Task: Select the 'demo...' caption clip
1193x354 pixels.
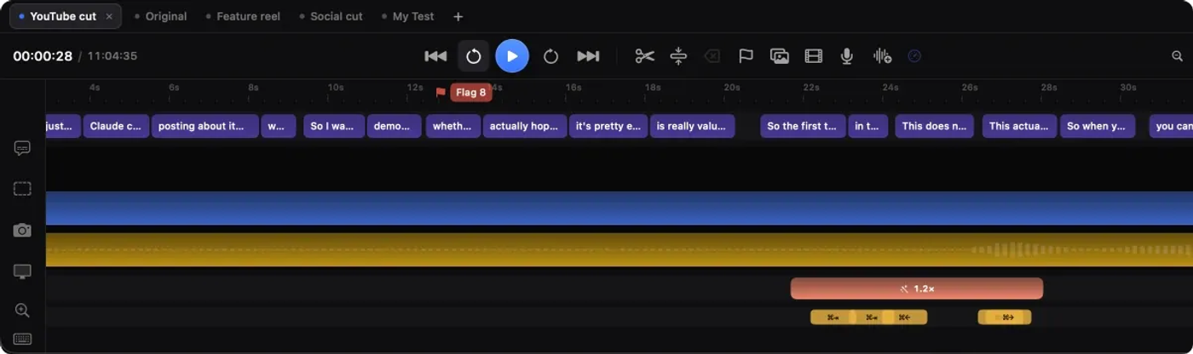Action: point(394,126)
